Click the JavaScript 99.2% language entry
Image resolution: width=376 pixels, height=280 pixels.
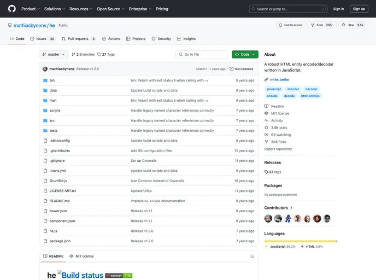[x=280, y=247]
